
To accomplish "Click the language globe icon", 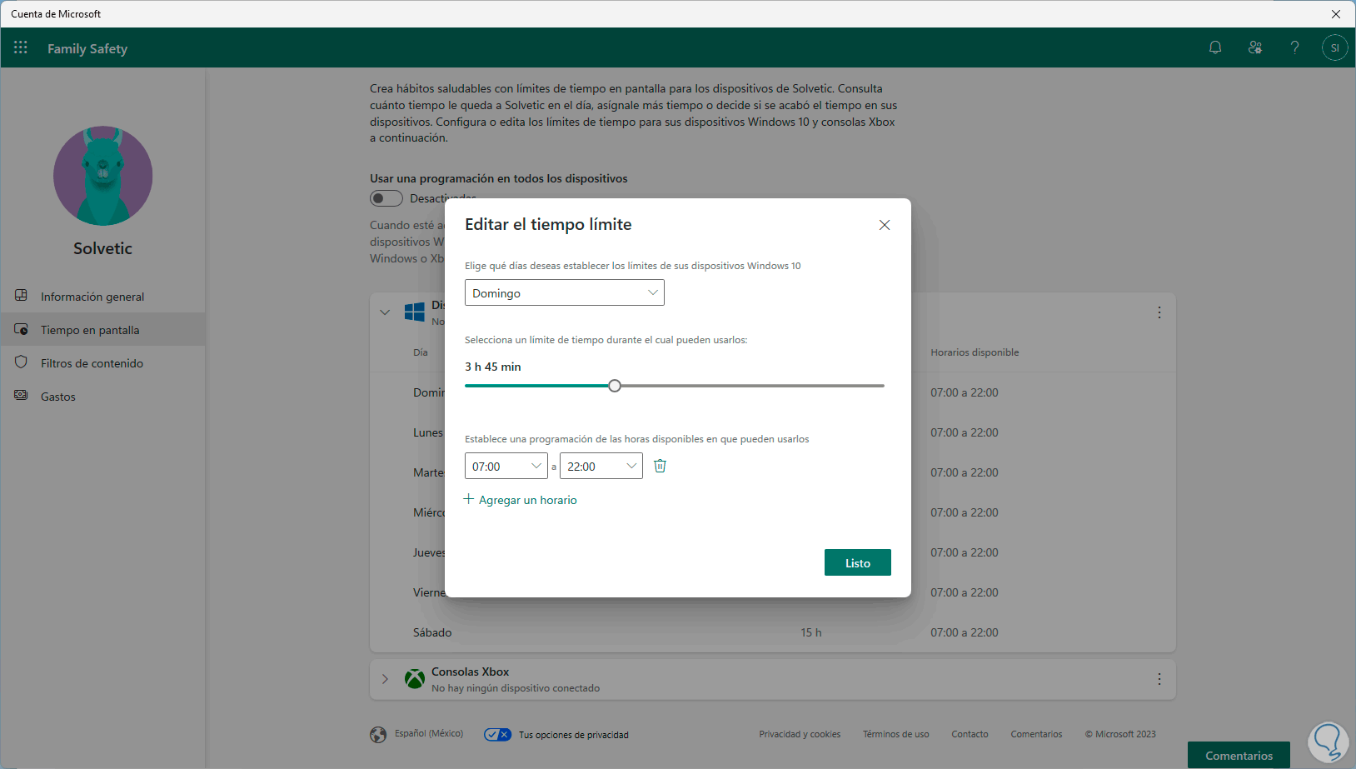I will 378,734.
